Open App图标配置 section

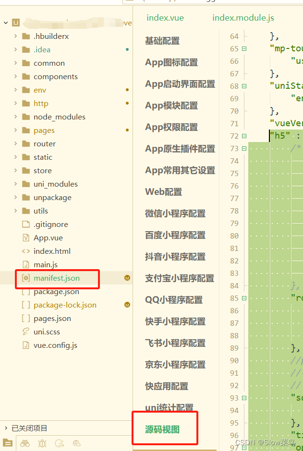coord(171,62)
